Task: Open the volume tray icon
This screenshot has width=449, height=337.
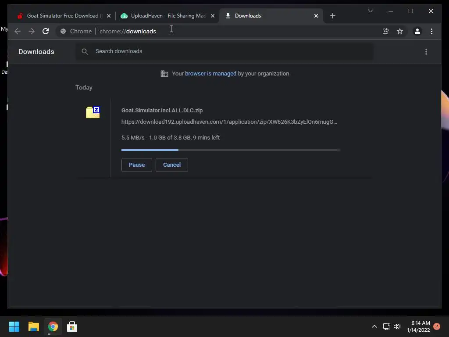Action: (396, 326)
